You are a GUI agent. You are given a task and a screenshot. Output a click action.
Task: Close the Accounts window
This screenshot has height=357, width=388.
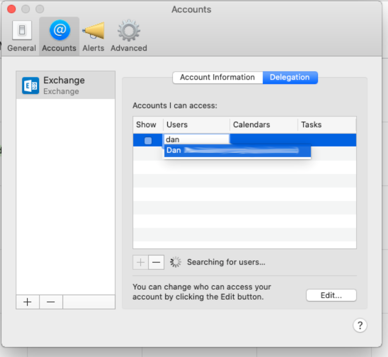pyautogui.click(x=11, y=9)
